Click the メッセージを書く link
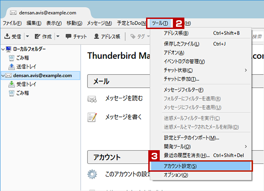This screenshot has width=264, height=191. pyautogui.click(x=124, y=117)
